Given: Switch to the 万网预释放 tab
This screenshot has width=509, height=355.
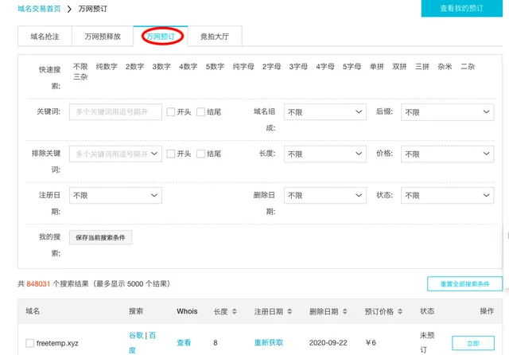Looking at the screenshot, I should click(103, 37).
